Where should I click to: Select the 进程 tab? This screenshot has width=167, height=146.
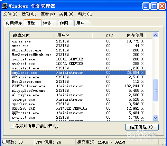click(x=33, y=23)
